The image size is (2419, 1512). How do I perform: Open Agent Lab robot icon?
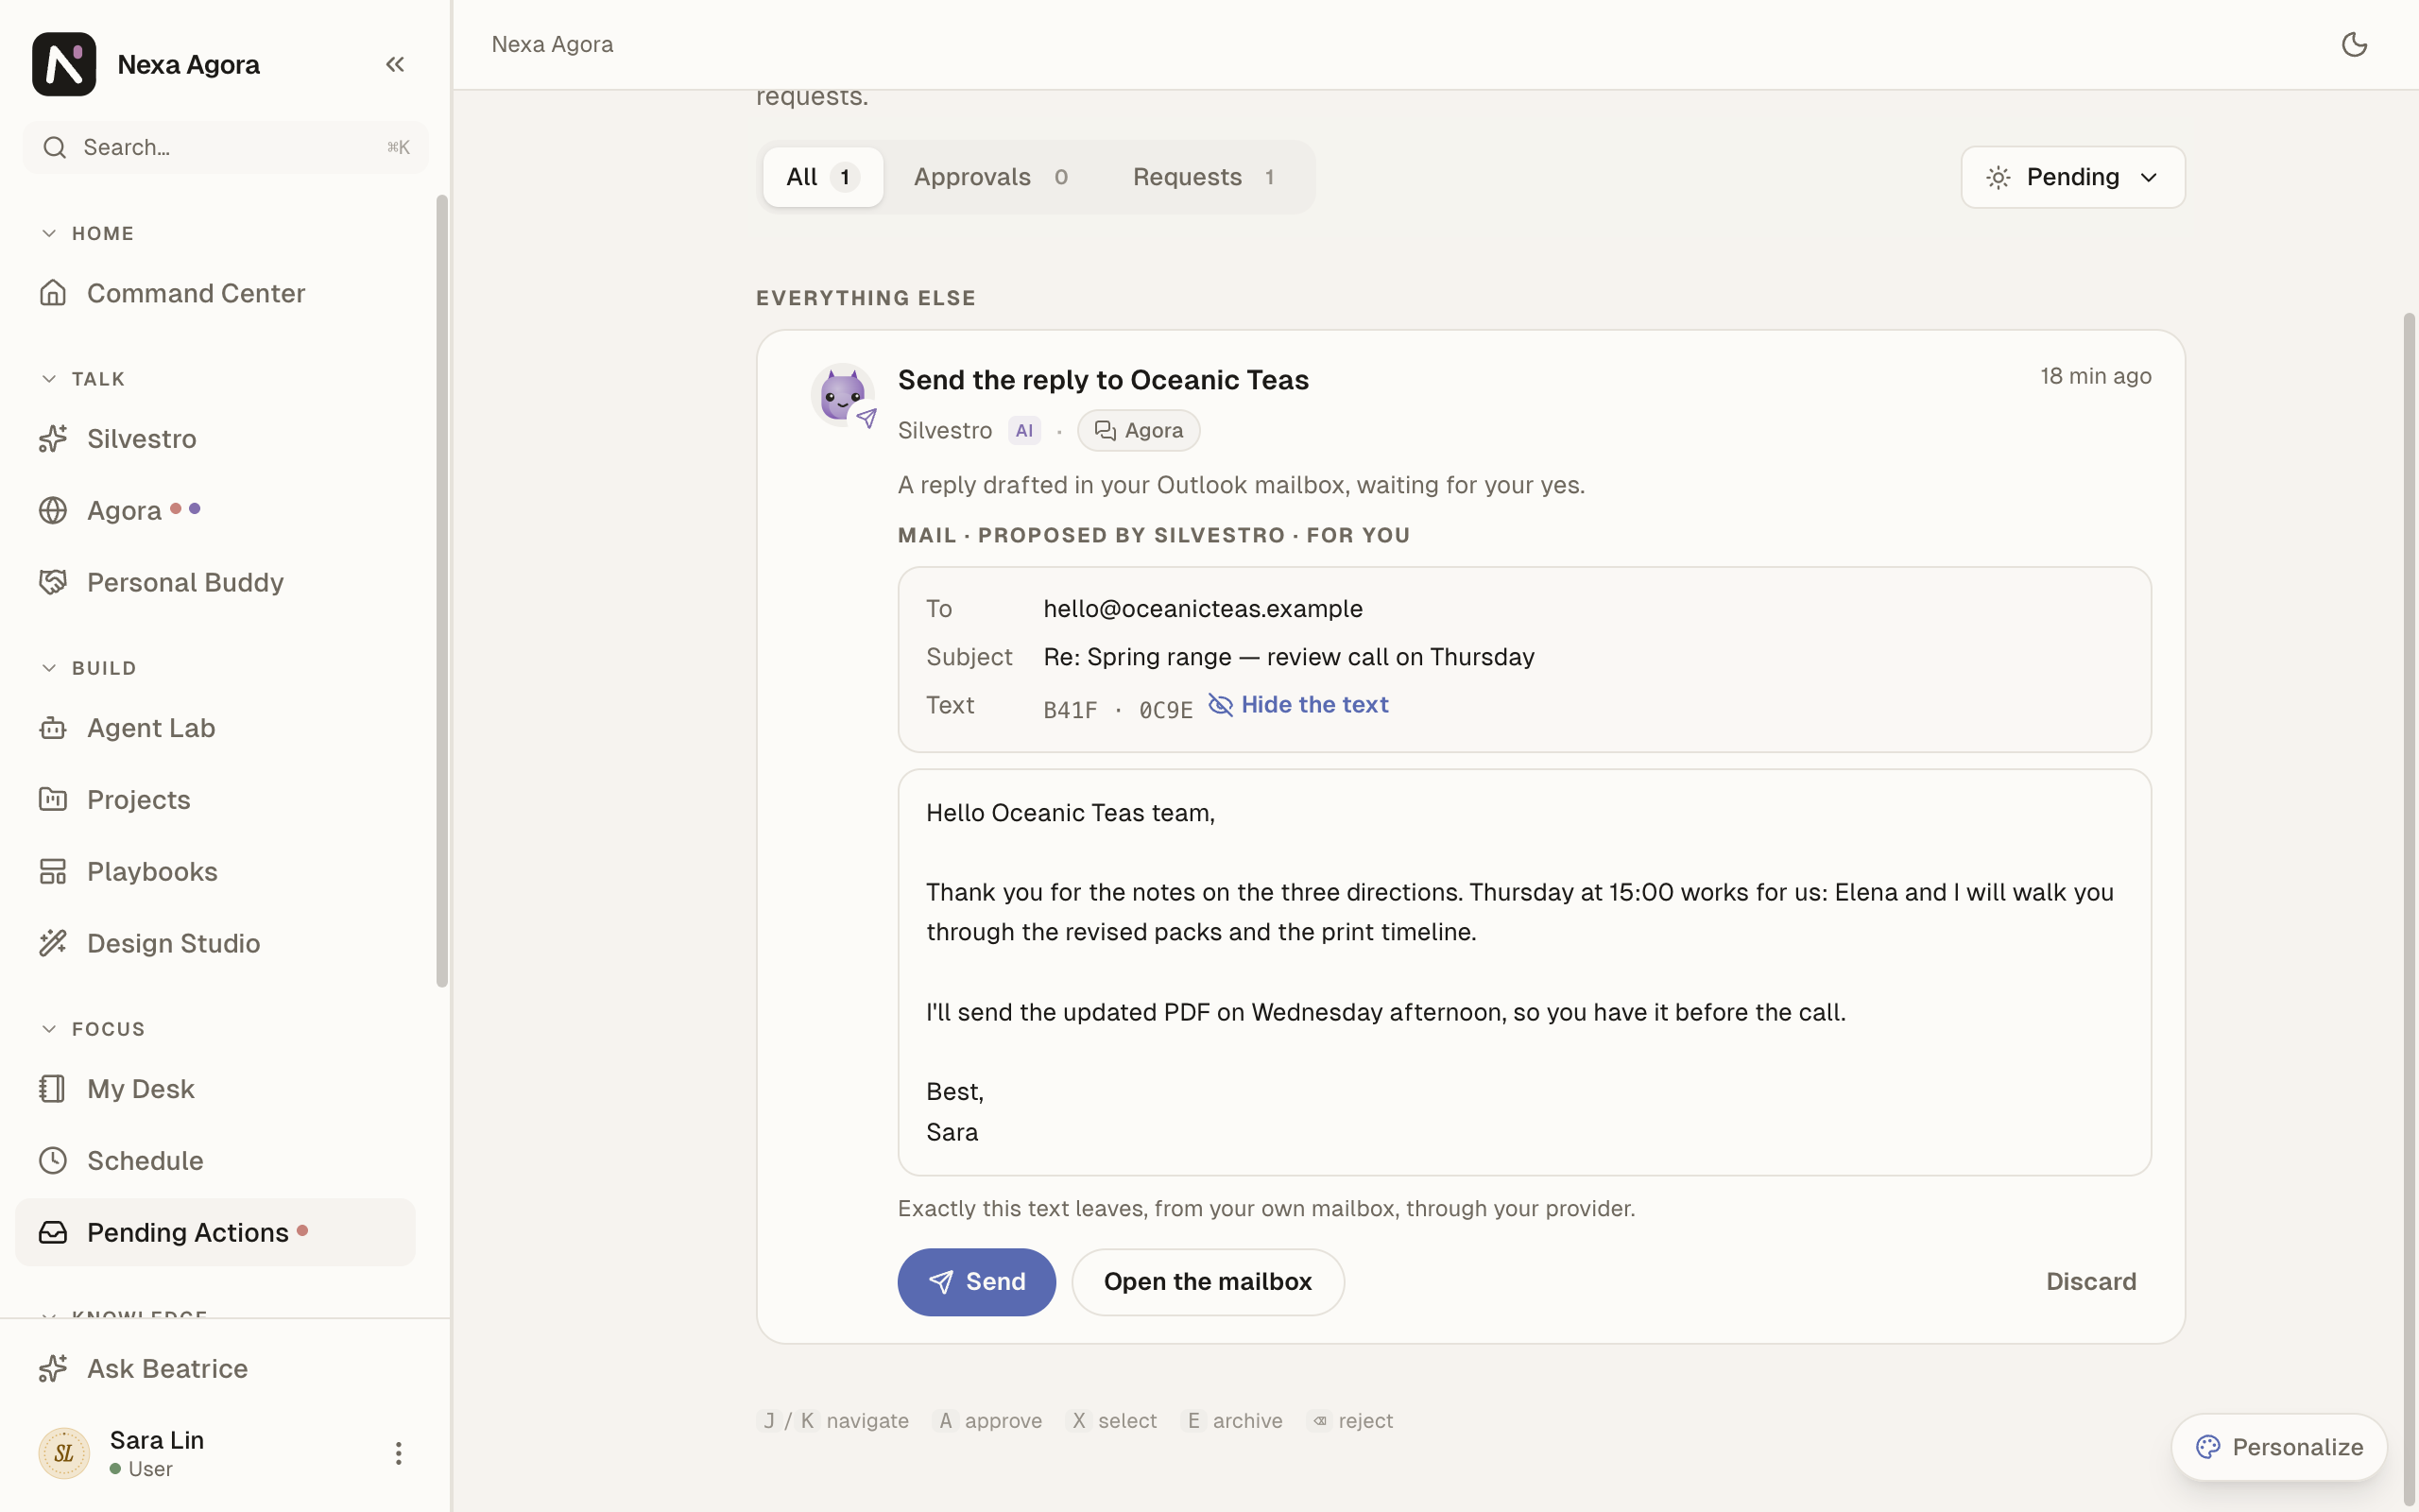[53, 728]
